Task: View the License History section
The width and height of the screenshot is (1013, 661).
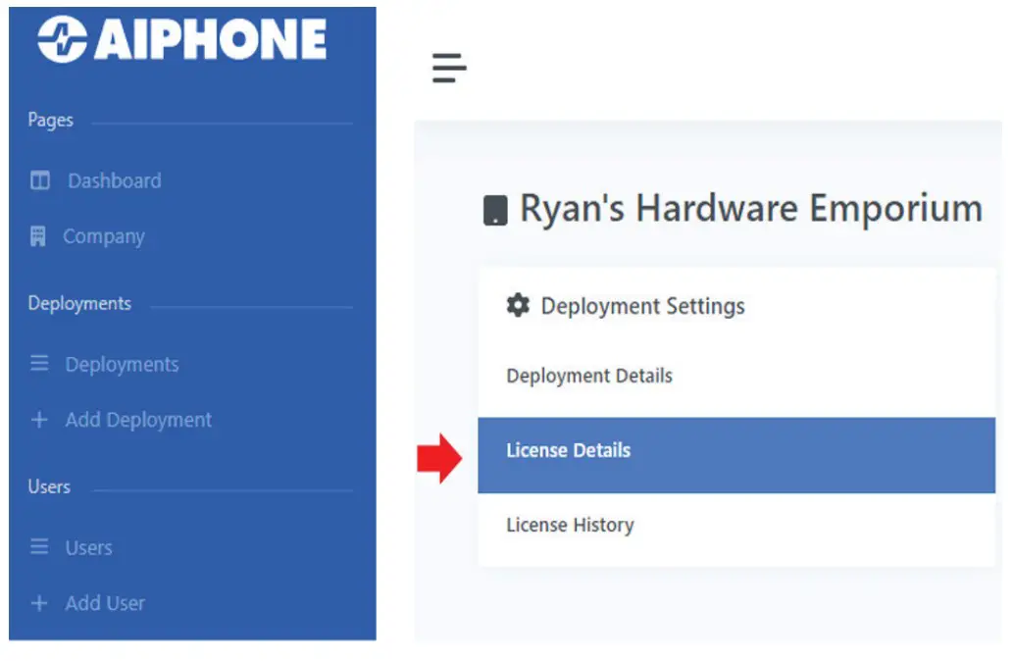Action: coord(570,525)
